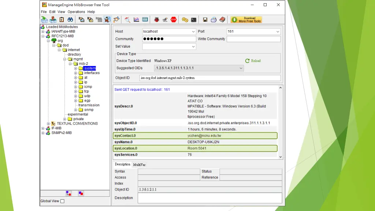Open settings with the gears icon
The image size is (375, 211).
tap(185, 20)
